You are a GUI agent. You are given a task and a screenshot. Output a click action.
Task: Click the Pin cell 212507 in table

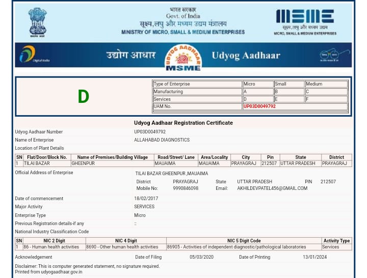point(270,163)
